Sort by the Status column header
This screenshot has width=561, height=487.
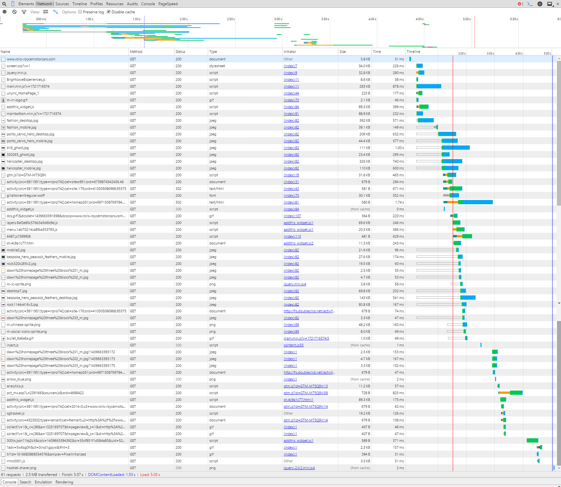point(191,52)
